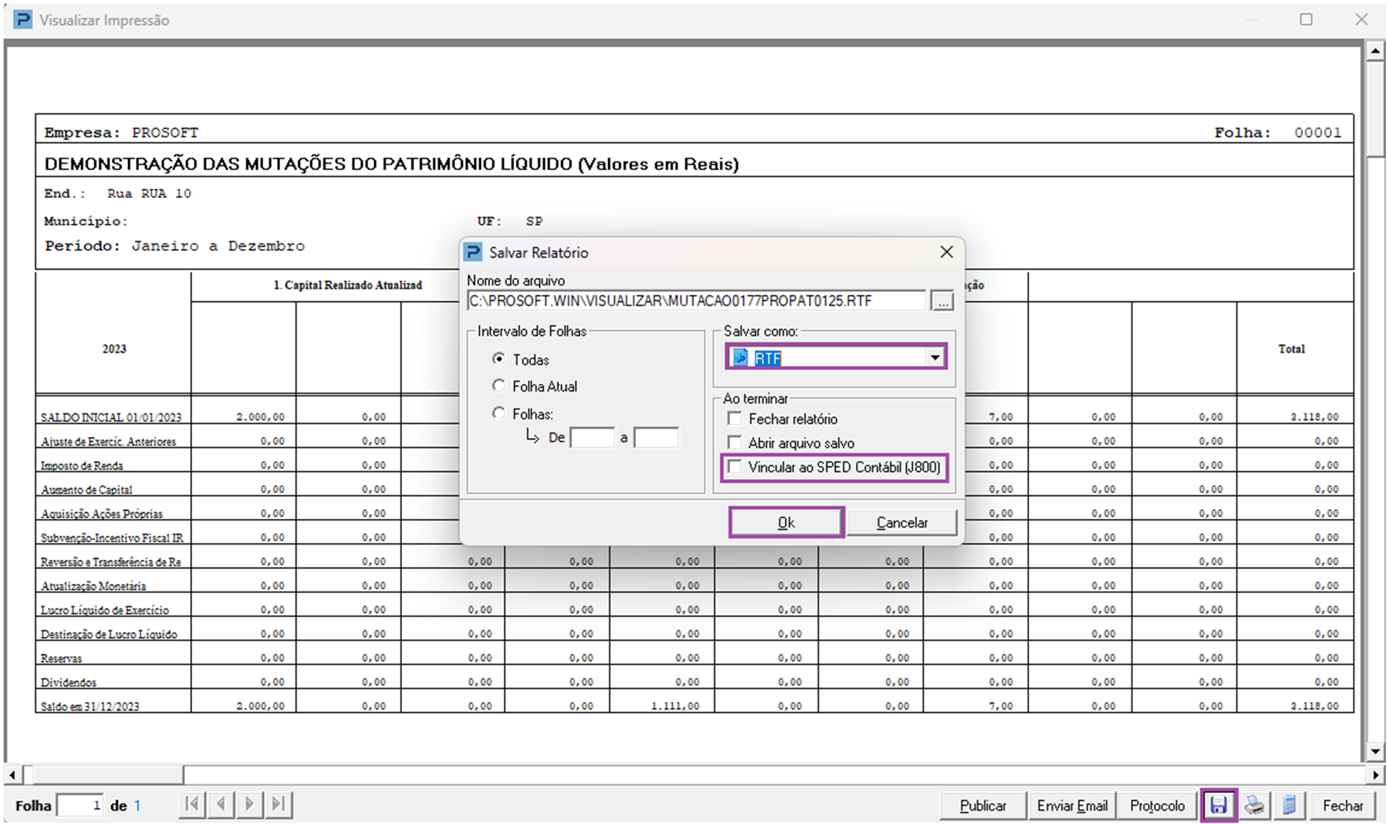Go to last page navigation arrow
This screenshot has height=824, width=1387.
click(279, 805)
